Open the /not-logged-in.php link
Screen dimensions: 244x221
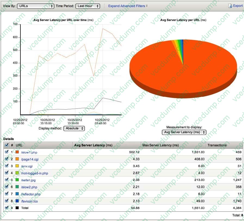[x=34, y=173]
